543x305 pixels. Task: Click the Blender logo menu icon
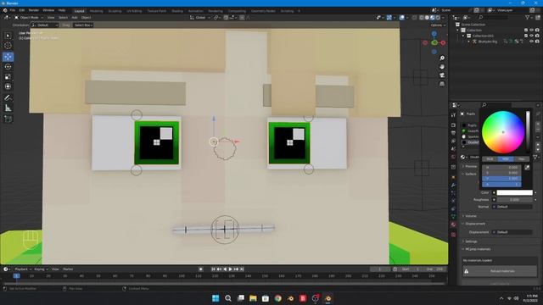pyautogui.click(x=5, y=10)
